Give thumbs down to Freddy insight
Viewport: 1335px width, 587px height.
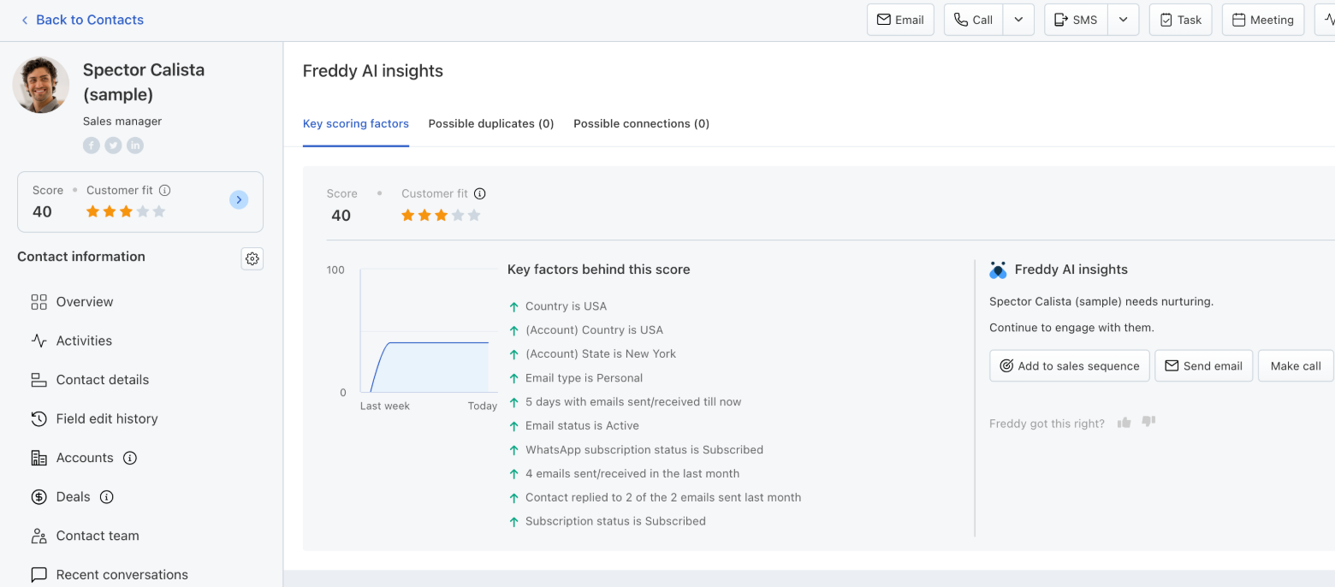click(x=1149, y=422)
